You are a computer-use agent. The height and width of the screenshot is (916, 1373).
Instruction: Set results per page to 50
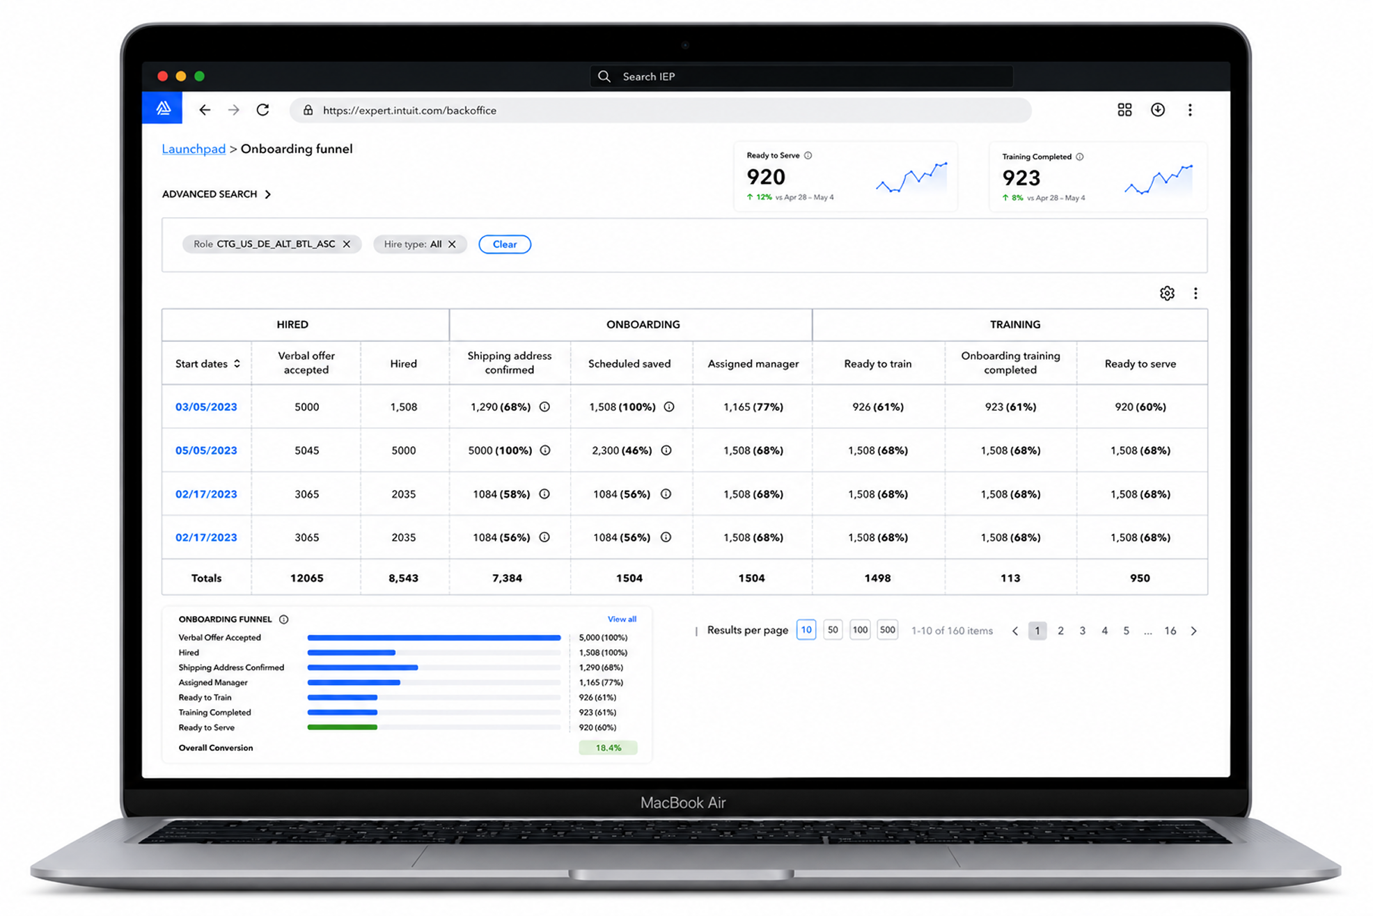(x=833, y=630)
